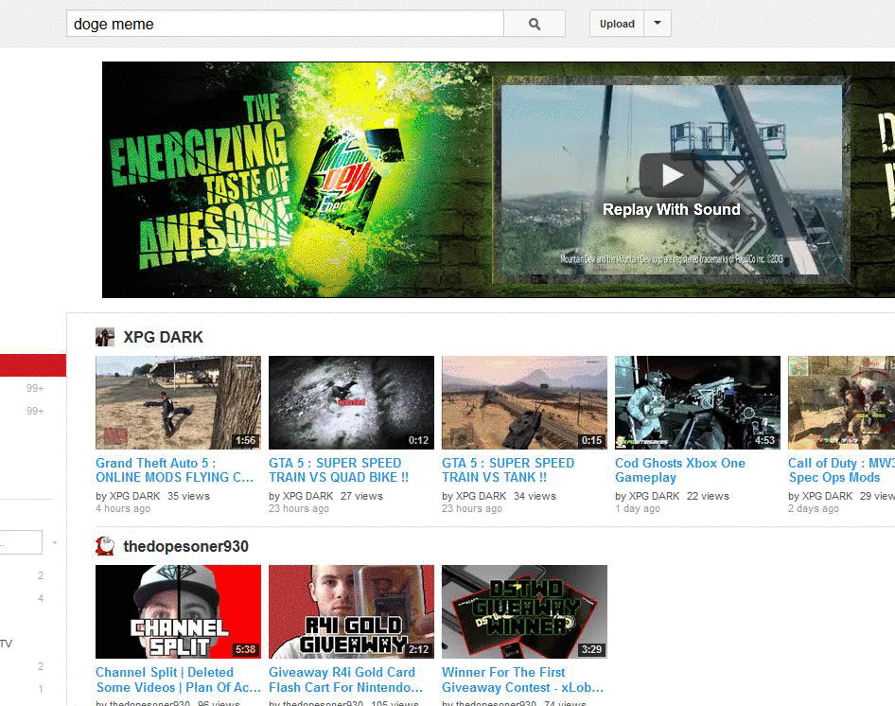Viewport: 895px width, 706px height.
Task: Click the R4i Gold Giveaway thumbnail
Action: click(351, 611)
